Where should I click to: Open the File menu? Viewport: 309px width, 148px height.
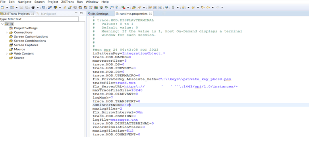click(3, 2)
